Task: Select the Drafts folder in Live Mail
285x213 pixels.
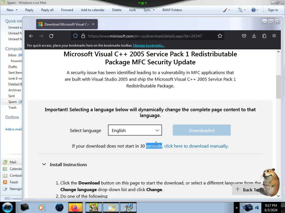Action: [13, 67]
